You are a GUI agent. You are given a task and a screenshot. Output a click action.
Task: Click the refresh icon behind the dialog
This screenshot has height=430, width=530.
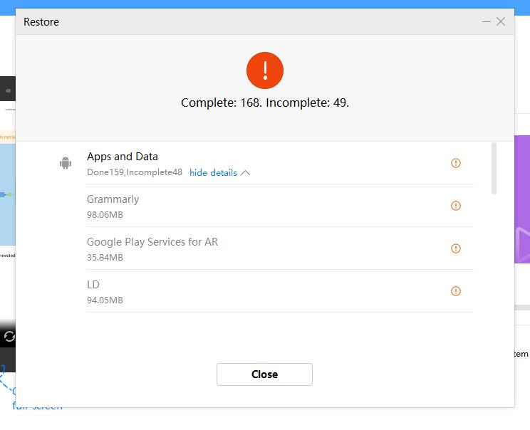pyautogui.click(x=9, y=337)
